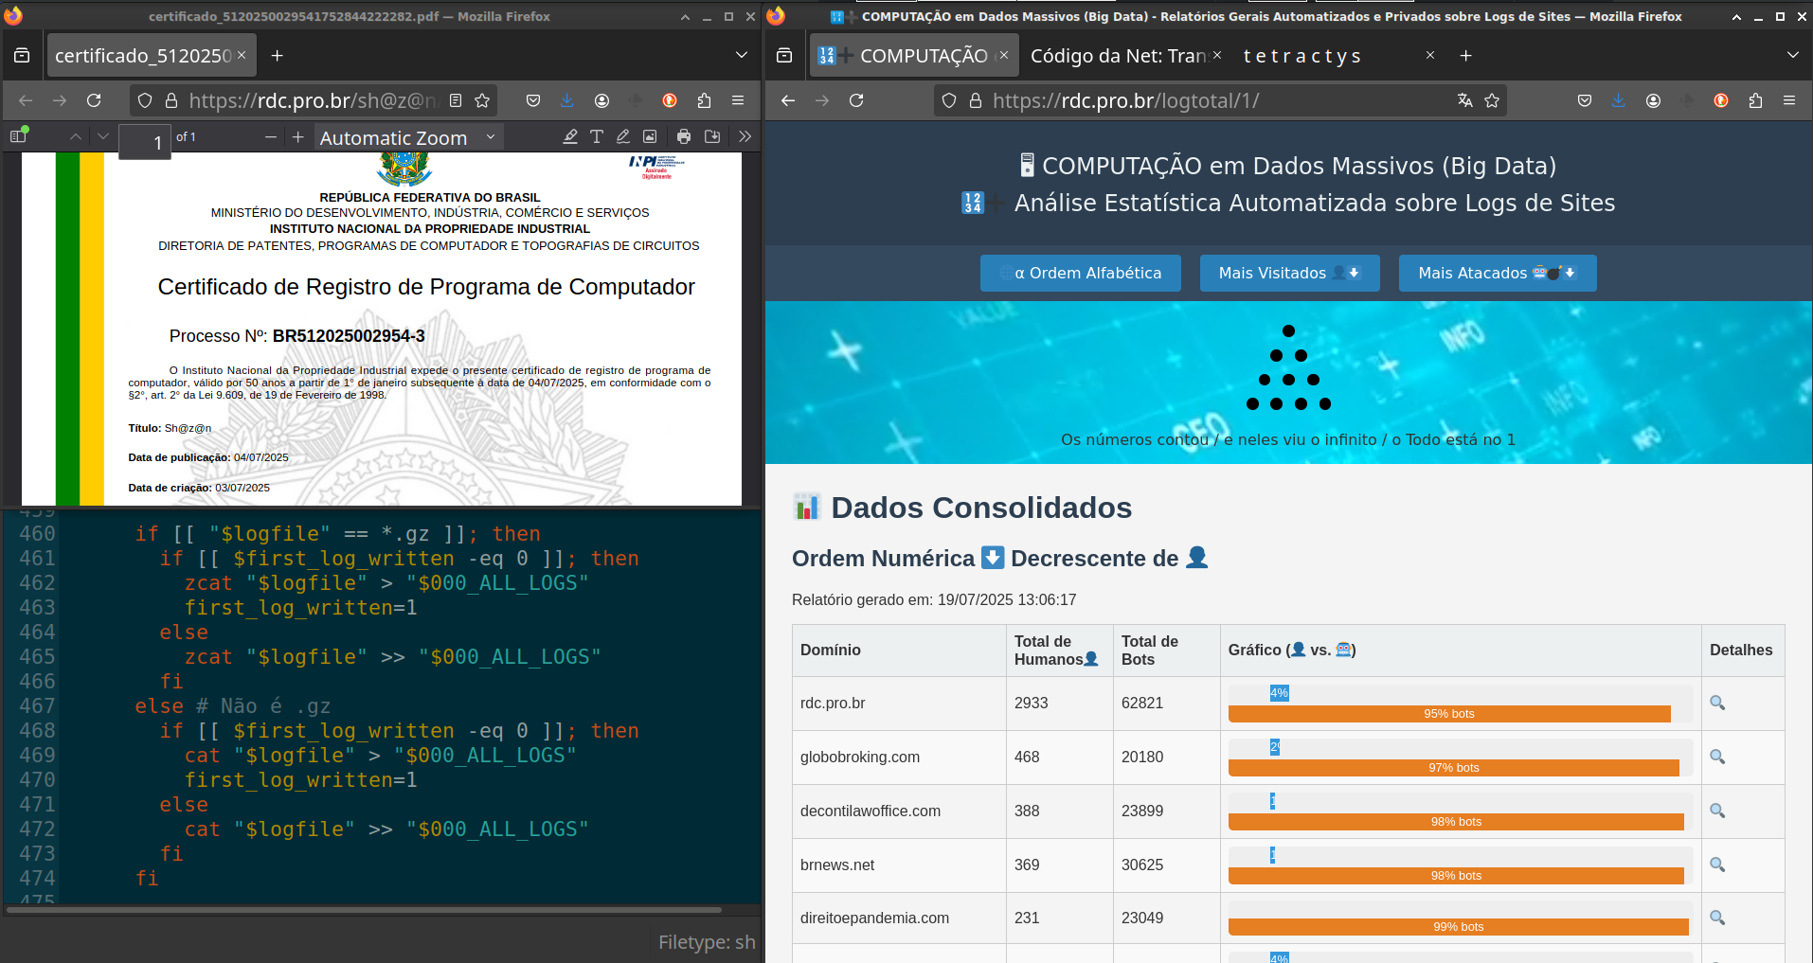1813x963 pixels.
Task: Open list all tabs dropdown in right window
Action: [x=1792, y=55]
